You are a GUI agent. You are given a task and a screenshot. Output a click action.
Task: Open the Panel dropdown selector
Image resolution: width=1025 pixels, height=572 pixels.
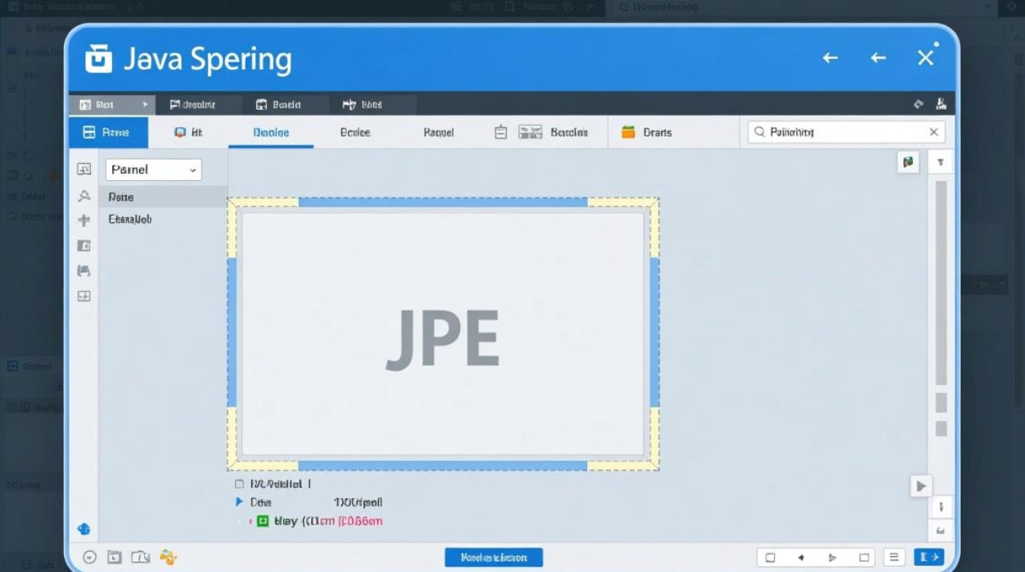pyautogui.click(x=153, y=169)
